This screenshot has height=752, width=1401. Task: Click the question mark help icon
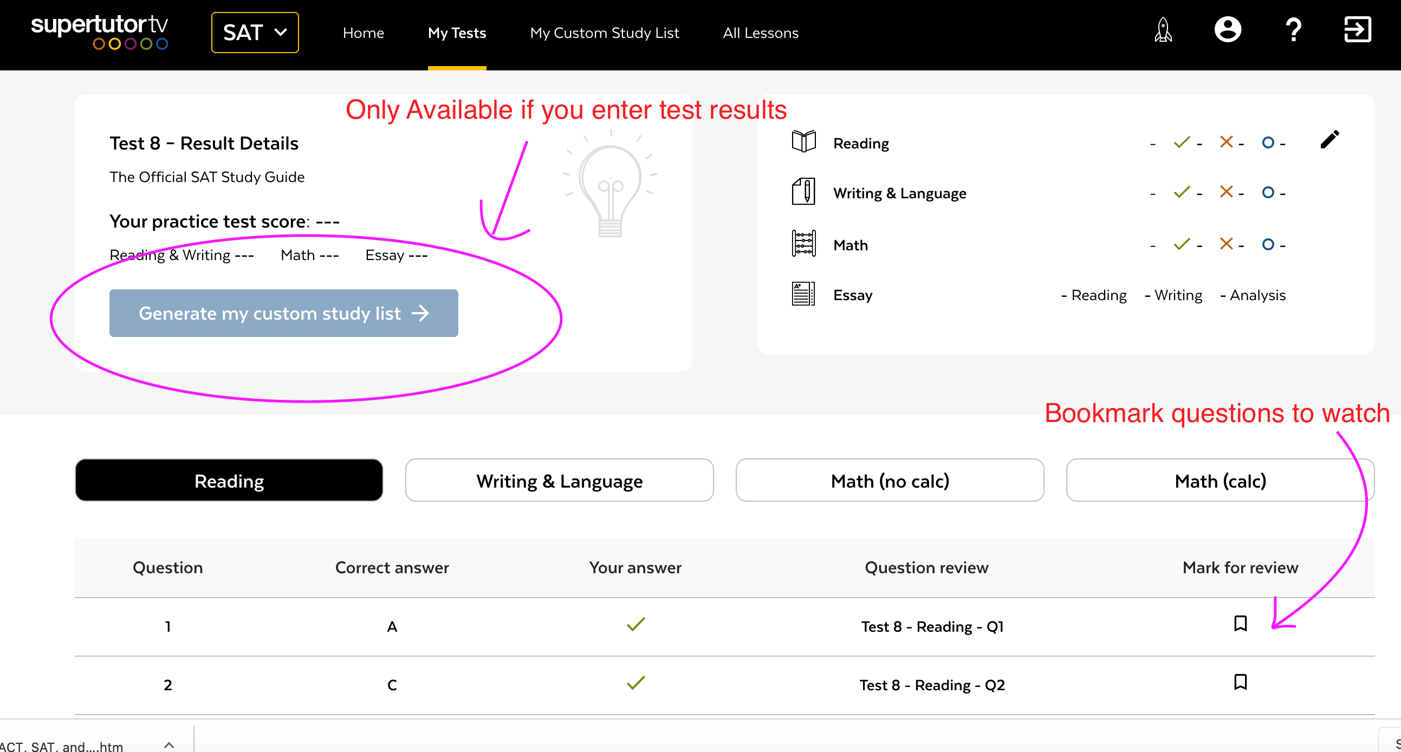[x=1293, y=30]
